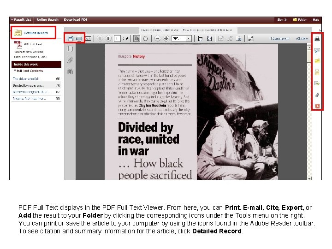Click the Cite icon in the Tools menu
Viewport: 332px width, 249px height.
coord(317,72)
